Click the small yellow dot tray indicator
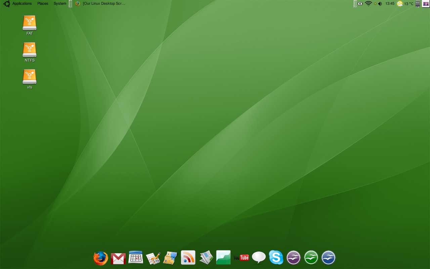The image size is (430, 269). point(375,4)
